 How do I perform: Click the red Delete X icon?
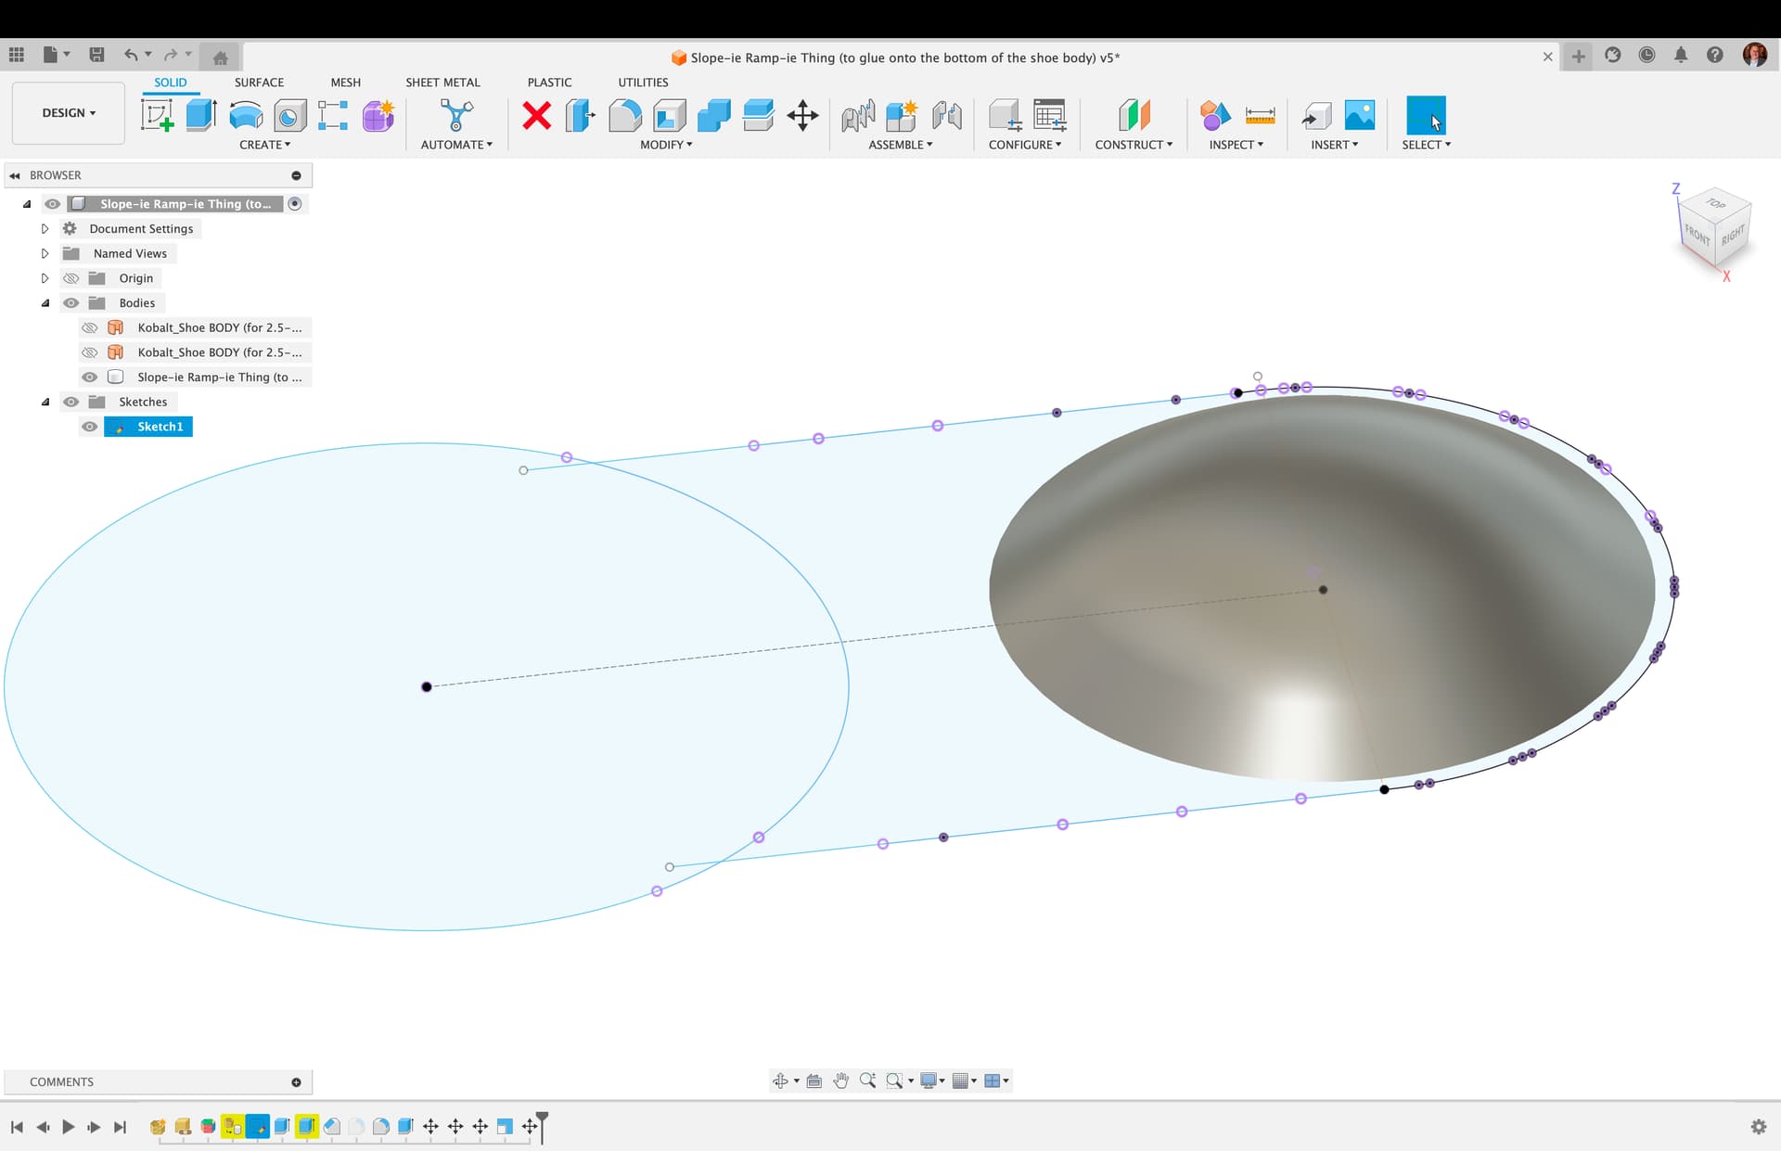536,116
